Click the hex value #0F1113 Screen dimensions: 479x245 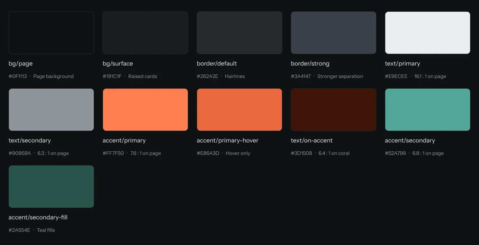[18, 76]
